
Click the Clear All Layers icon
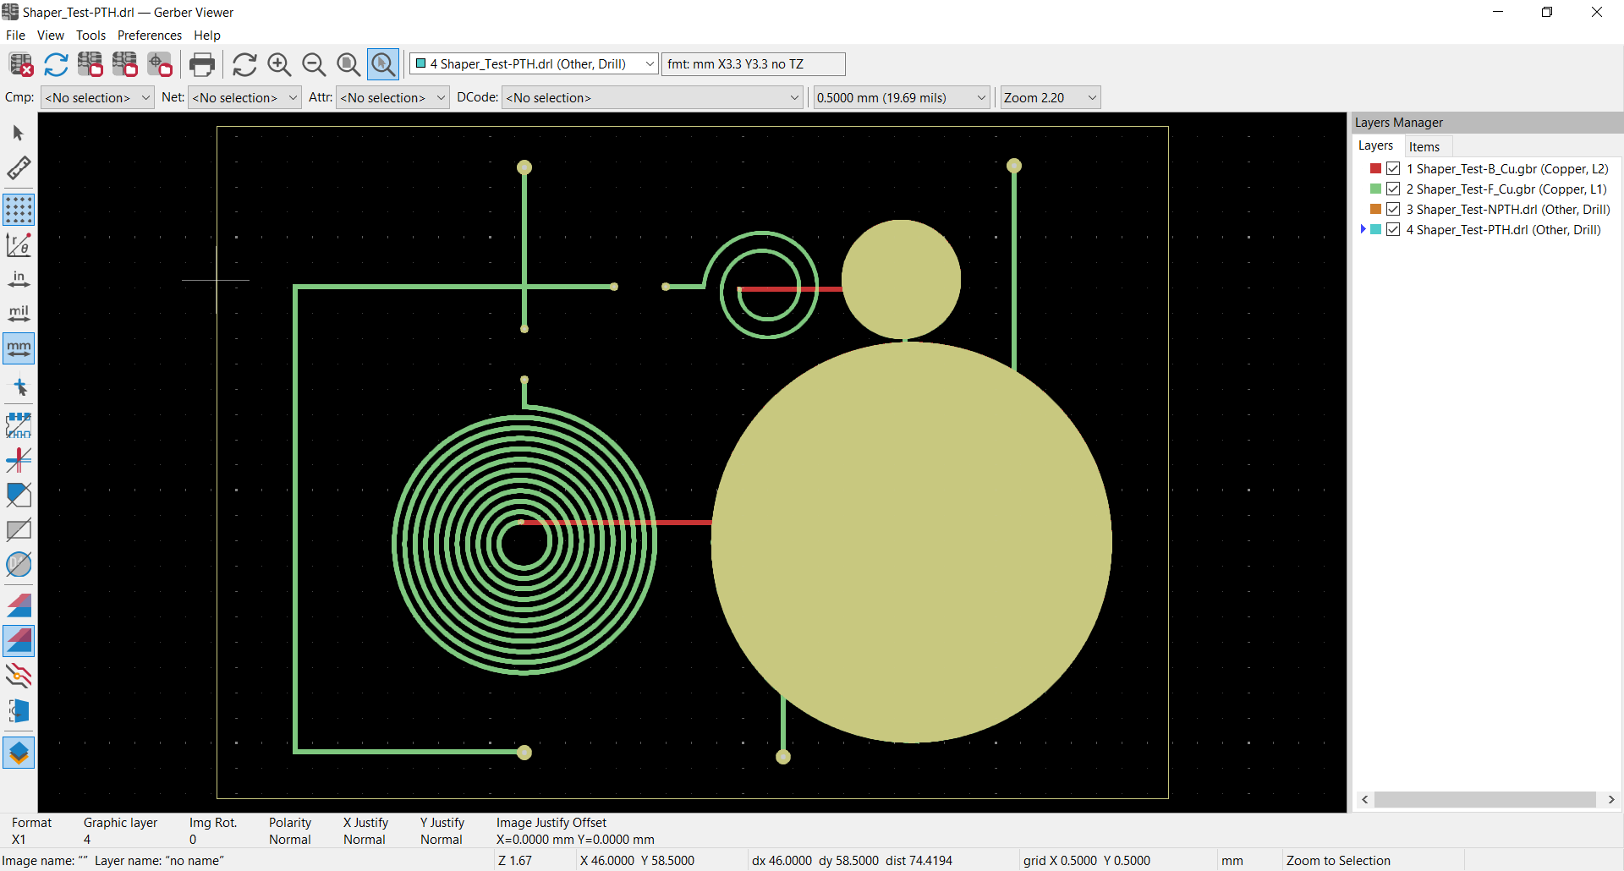point(21,64)
